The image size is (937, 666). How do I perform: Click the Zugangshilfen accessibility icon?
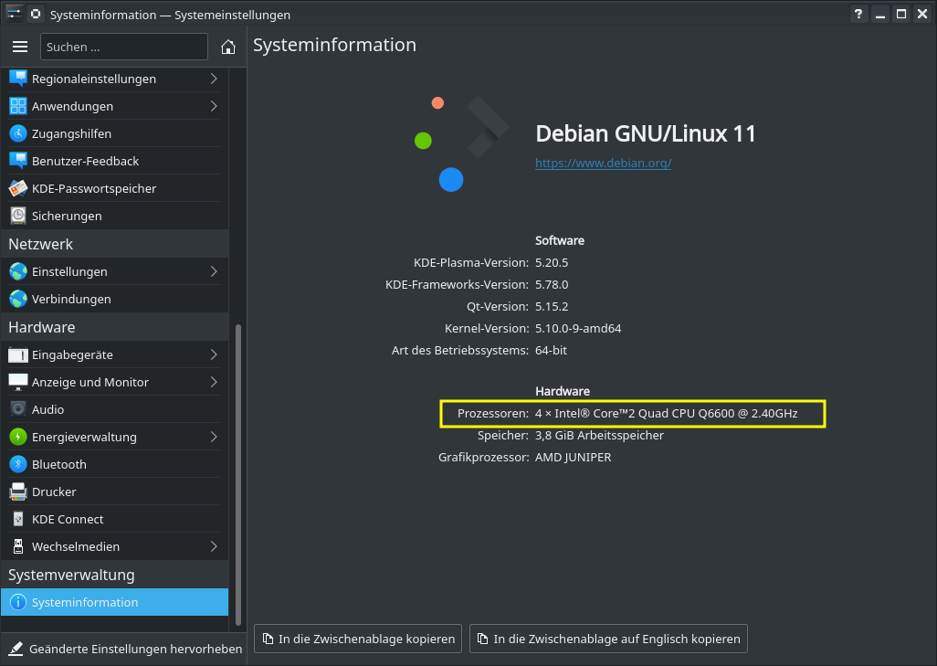tap(18, 133)
